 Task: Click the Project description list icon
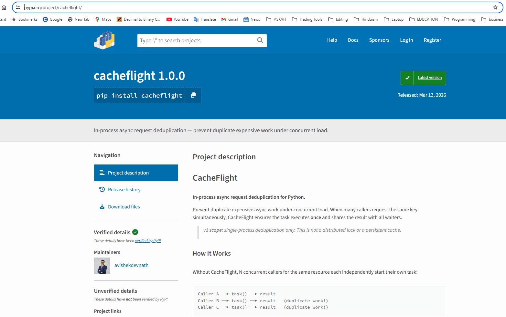(x=102, y=173)
